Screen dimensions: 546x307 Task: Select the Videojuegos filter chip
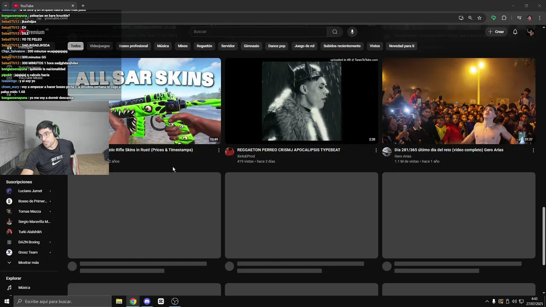coord(100,46)
